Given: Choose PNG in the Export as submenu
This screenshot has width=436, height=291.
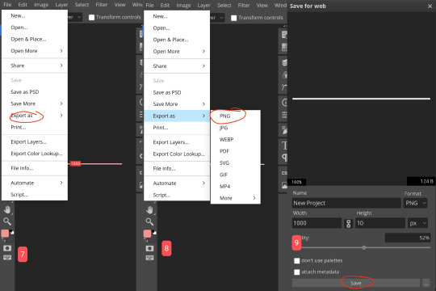Looking at the screenshot, I should click(x=236, y=116).
